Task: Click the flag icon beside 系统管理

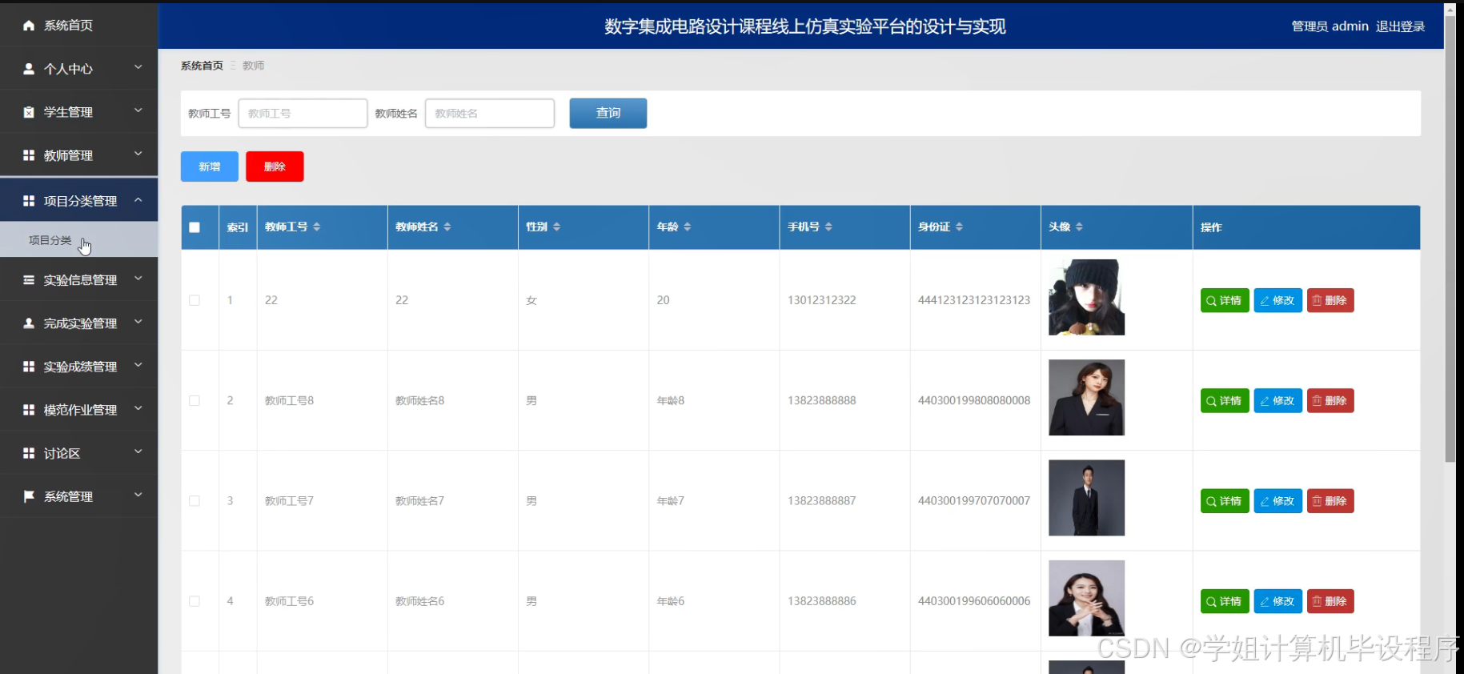Action: point(29,496)
